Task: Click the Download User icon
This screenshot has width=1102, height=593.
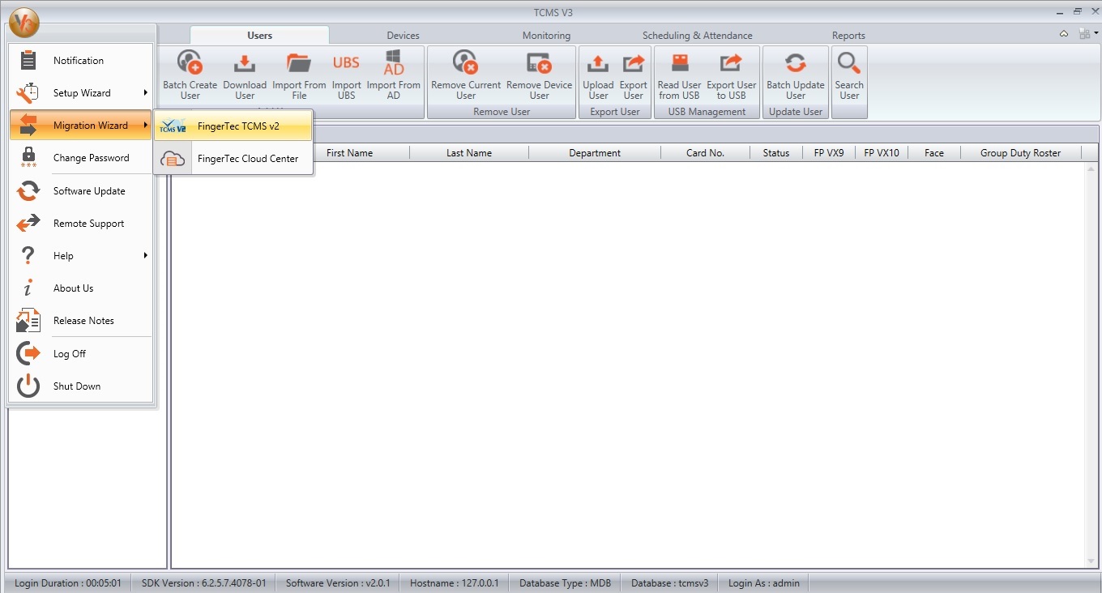Action: point(245,63)
